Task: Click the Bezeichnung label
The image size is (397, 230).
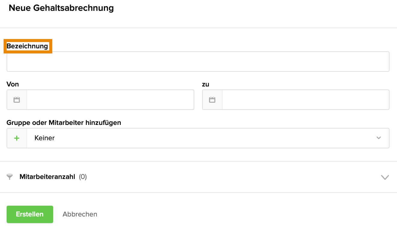Action: click(x=27, y=46)
